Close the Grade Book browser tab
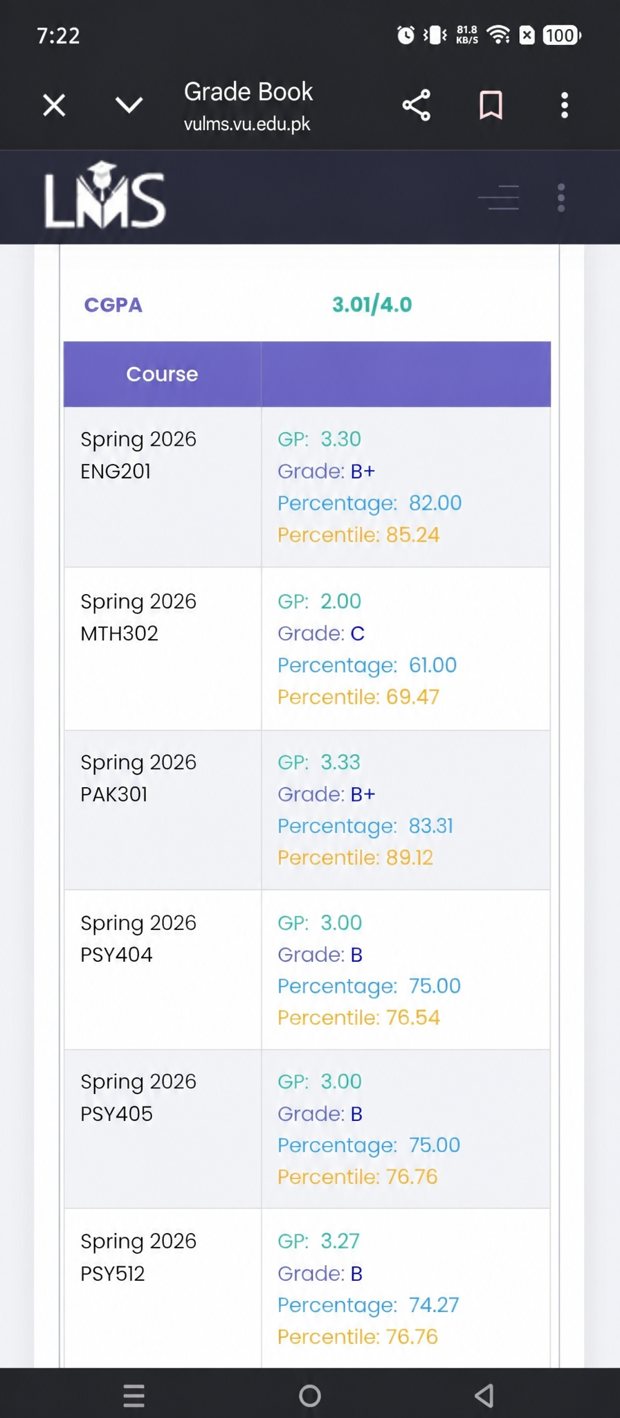The image size is (620, 1418). 54,106
